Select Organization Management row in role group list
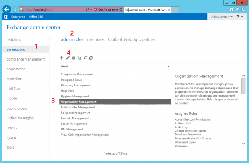 [x=115, y=102]
